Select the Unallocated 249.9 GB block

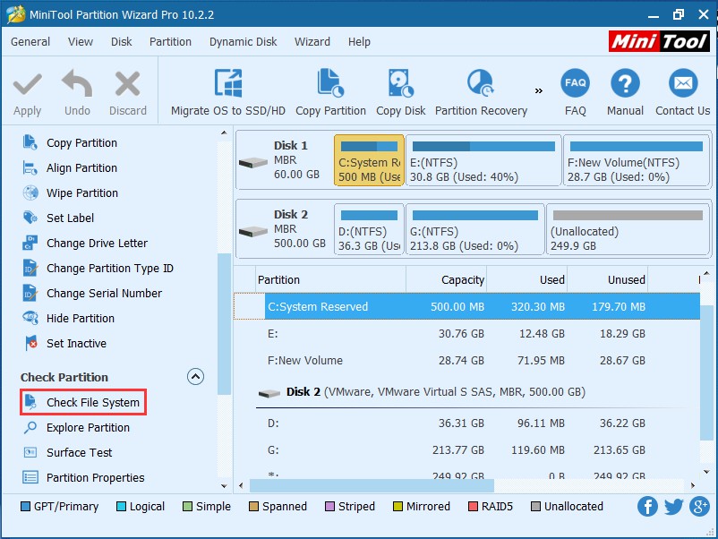[x=628, y=229]
